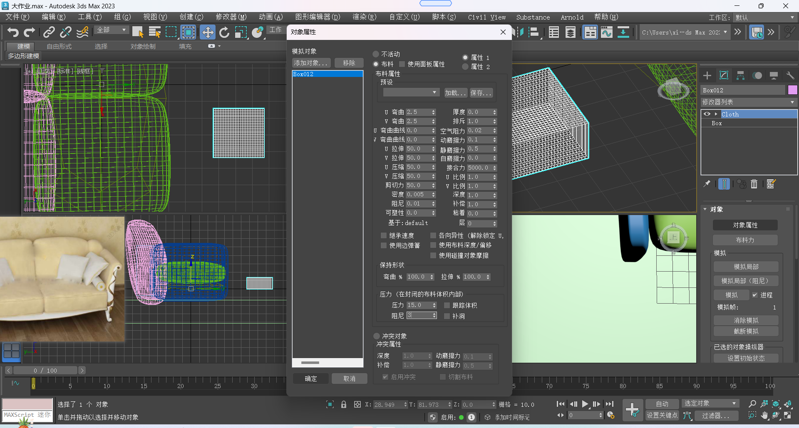
Task: Open Curve Editor toolbar icon
Action: (607, 32)
